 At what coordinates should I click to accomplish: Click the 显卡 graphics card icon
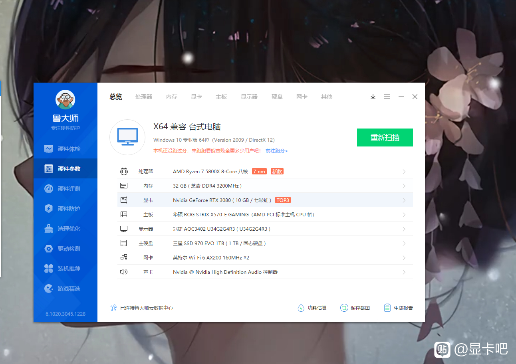pos(124,200)
